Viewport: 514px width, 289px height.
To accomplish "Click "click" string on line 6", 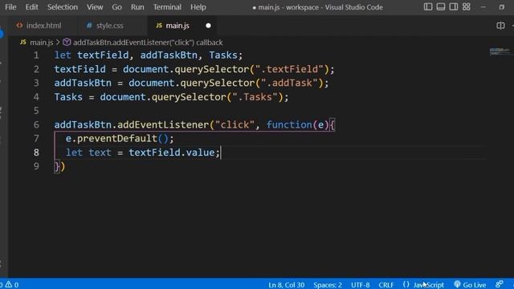I will coord(235,125).
